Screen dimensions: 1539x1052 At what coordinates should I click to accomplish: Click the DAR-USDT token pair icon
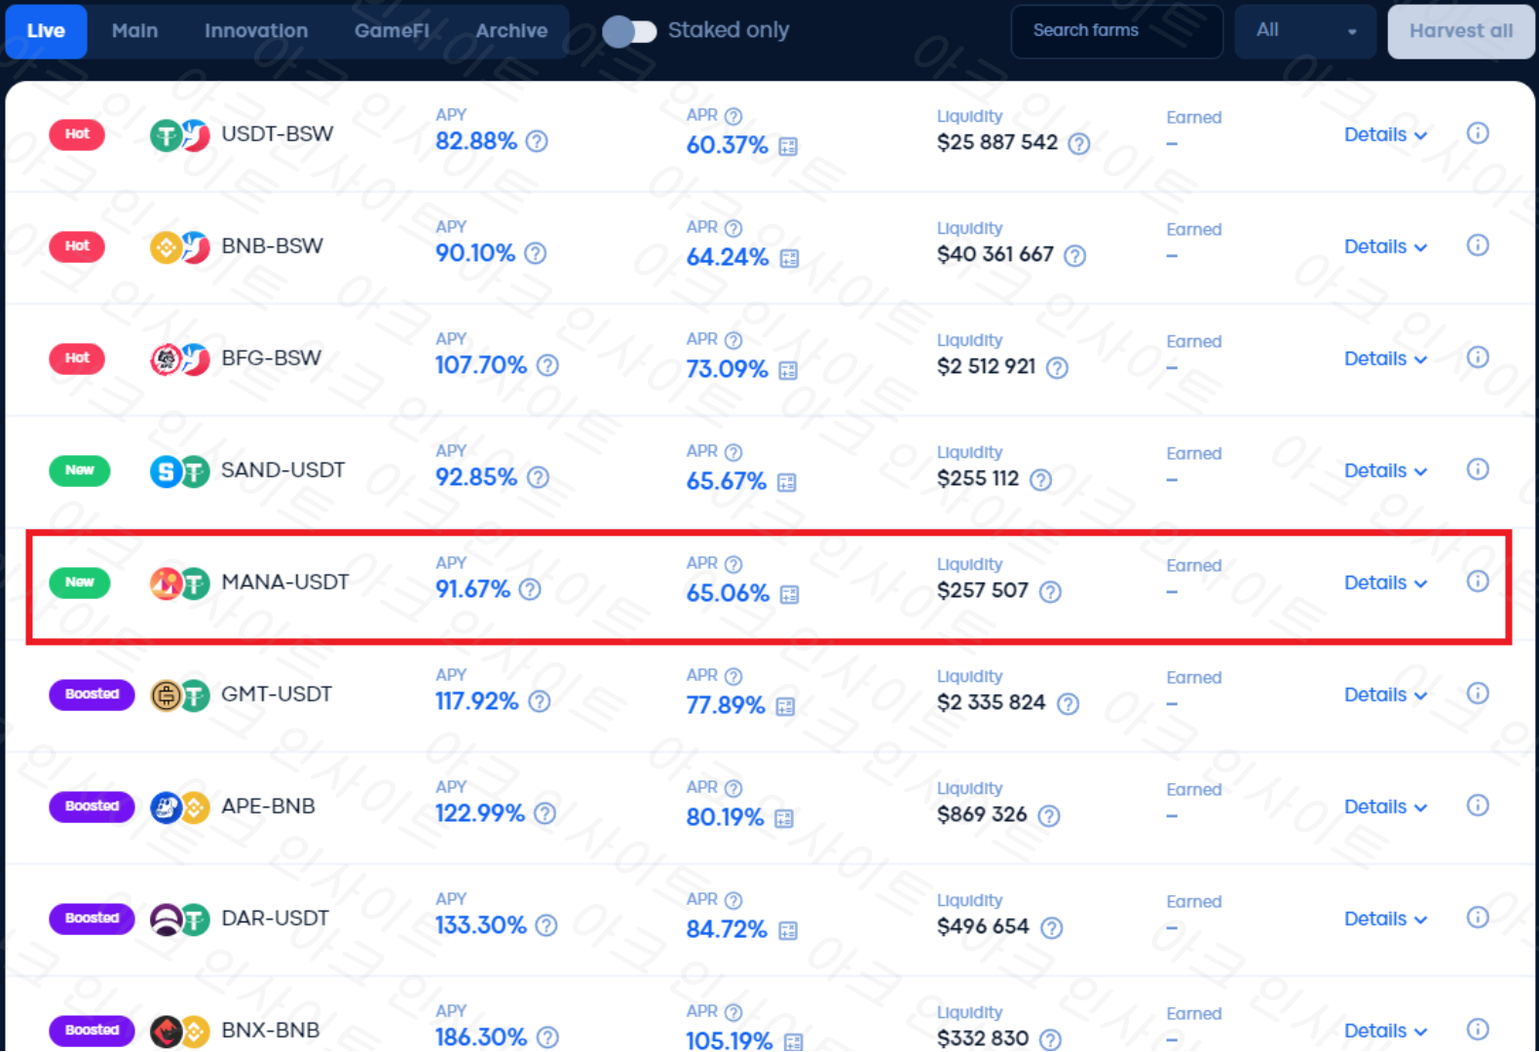pos(180,919)
